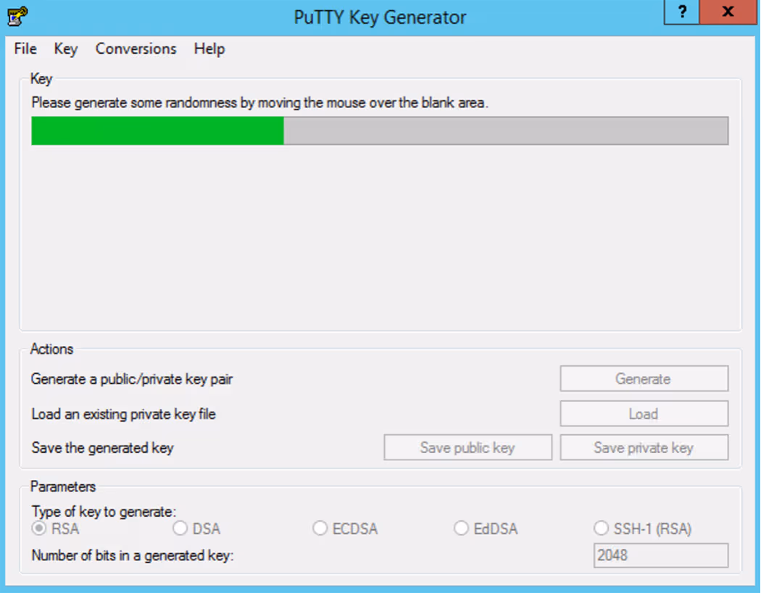Click the 'Actions' group heading
Image resolution: width=761 pixels, height=593 pixels.
pos(51,349)
